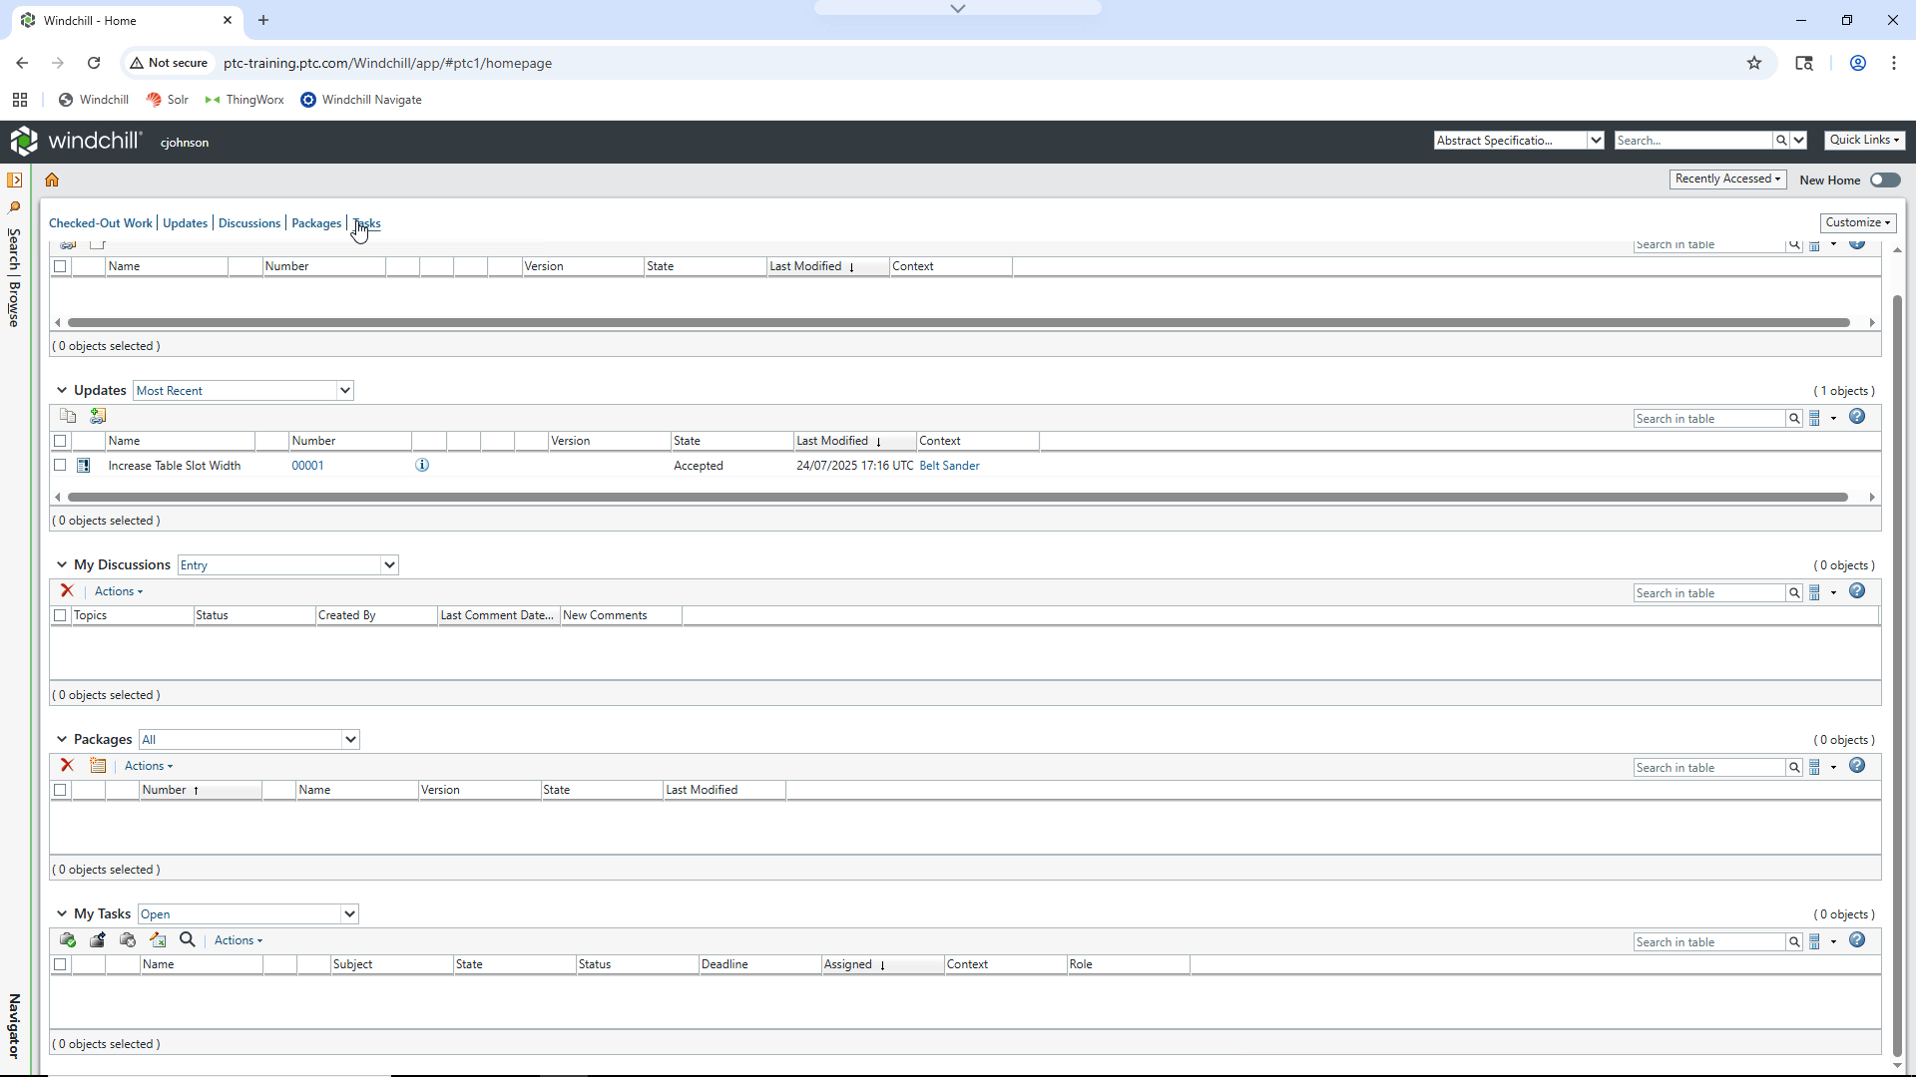Switch to the Packages tab
1916x1077 pixels.
click(316, 223)
